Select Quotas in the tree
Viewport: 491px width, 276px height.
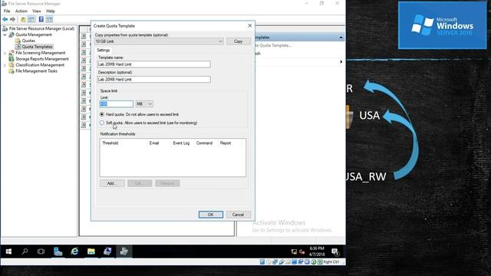click(28, 41)
